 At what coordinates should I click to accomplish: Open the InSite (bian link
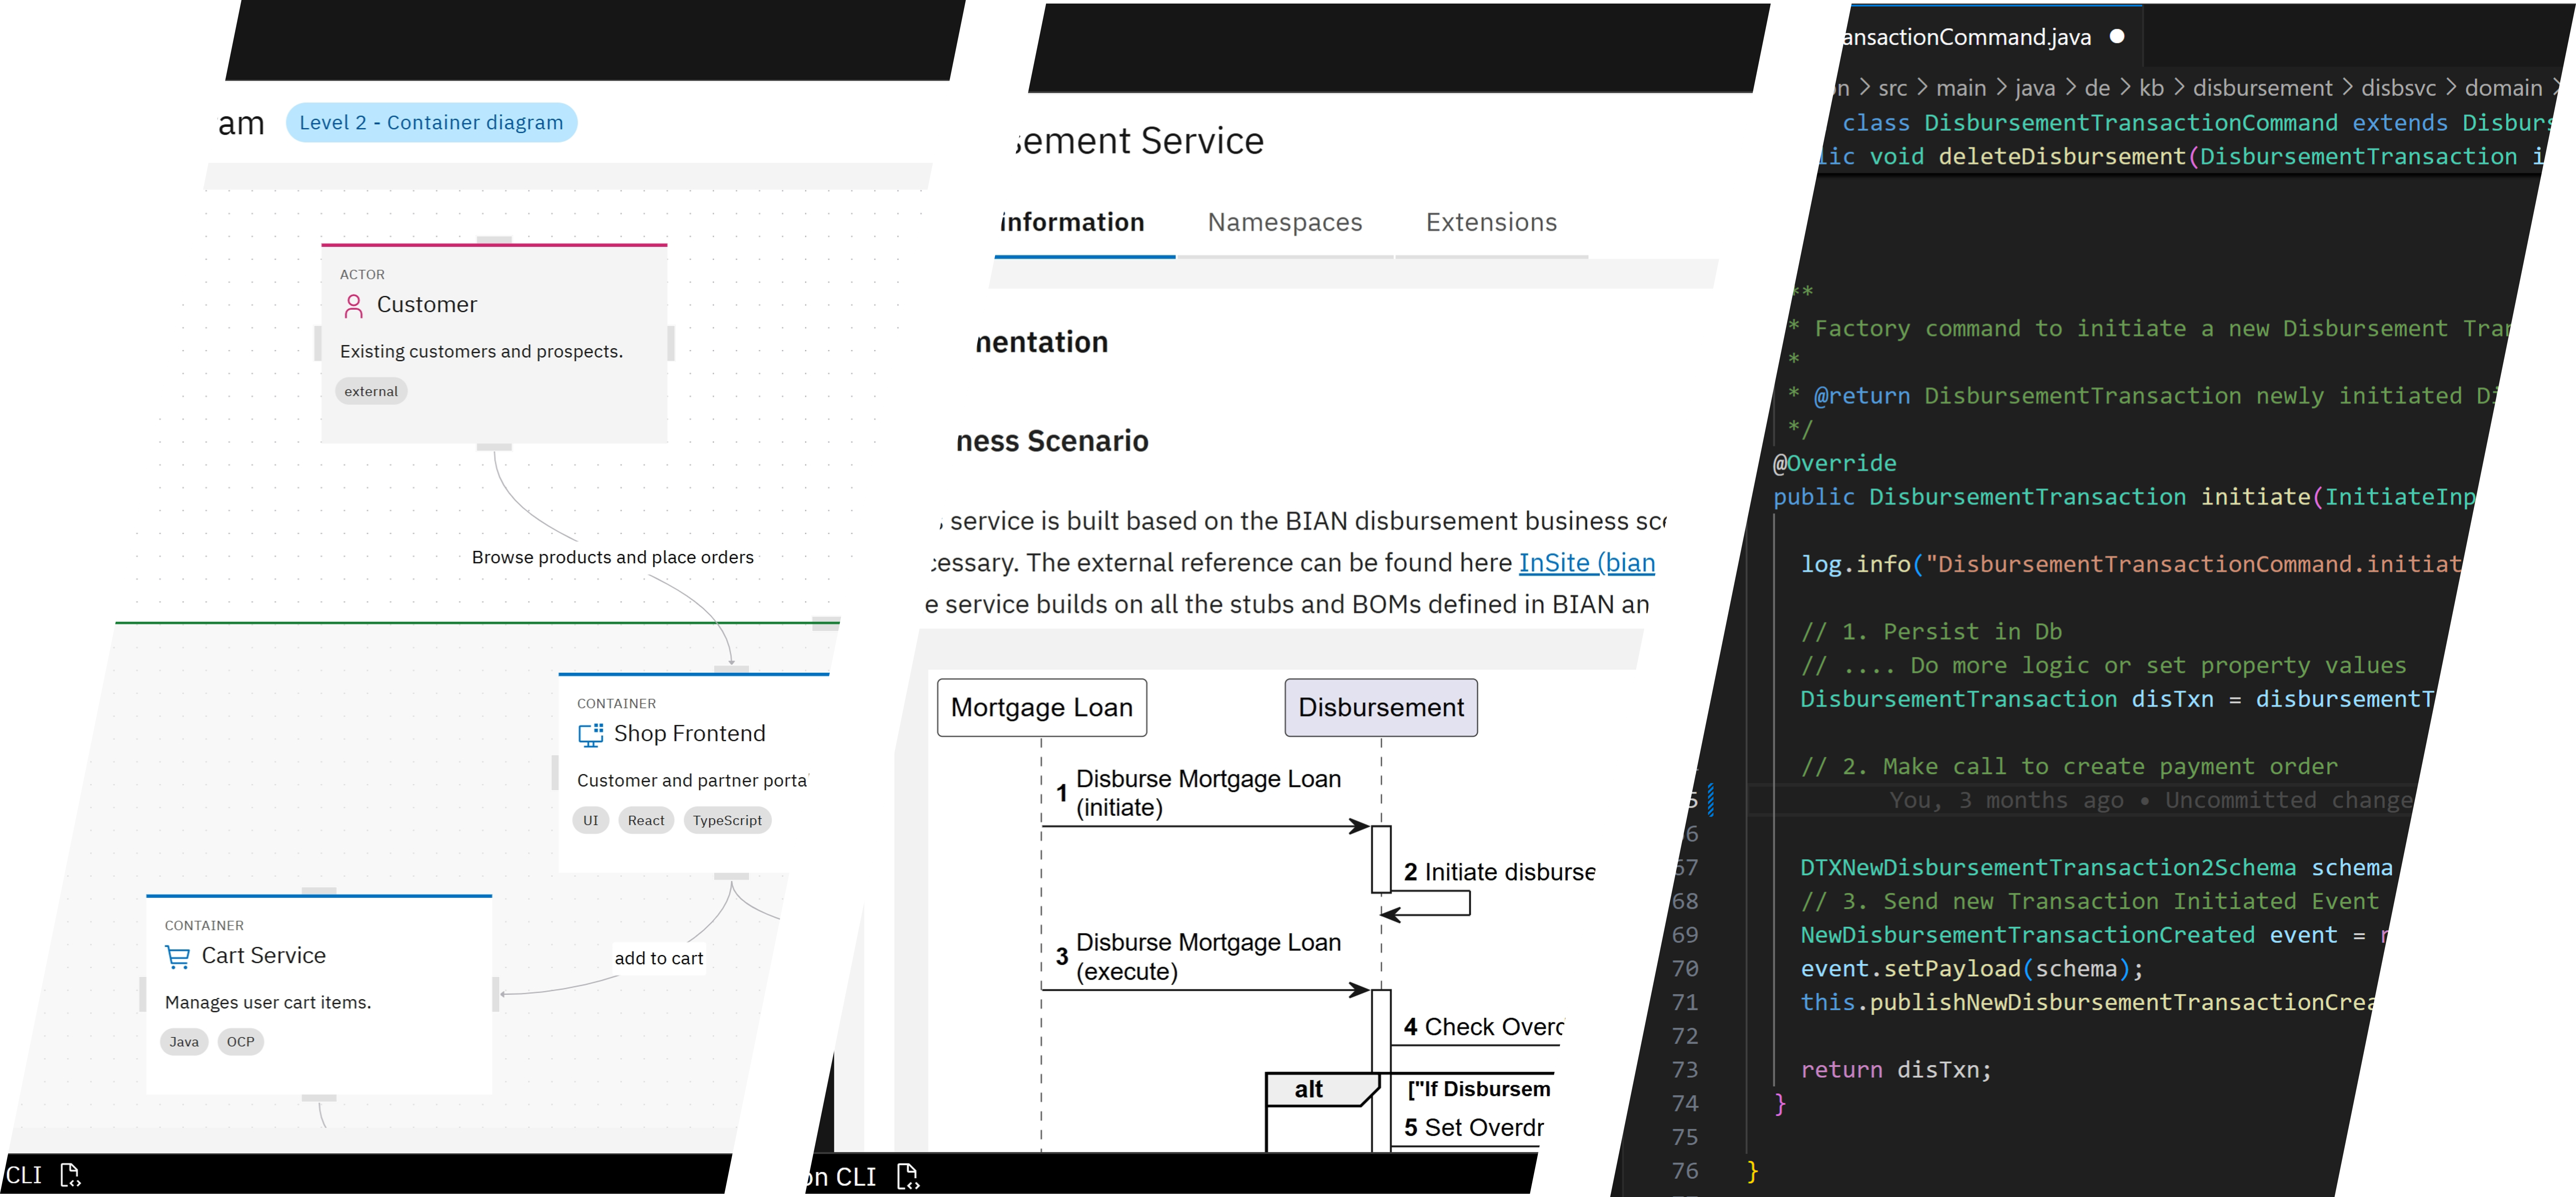[x=1587, y=563]
